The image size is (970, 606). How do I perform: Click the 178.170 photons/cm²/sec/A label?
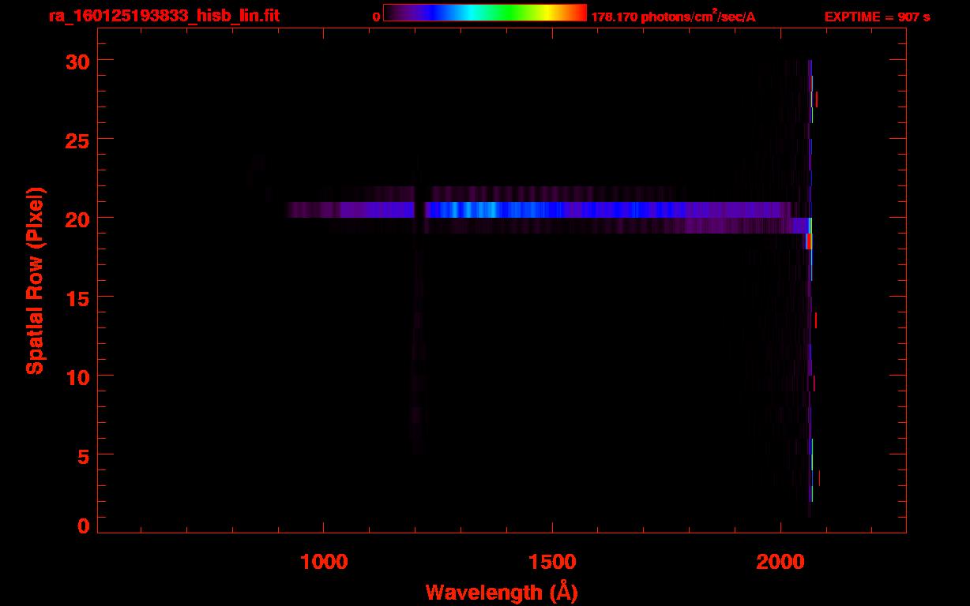tap(673, 16)
